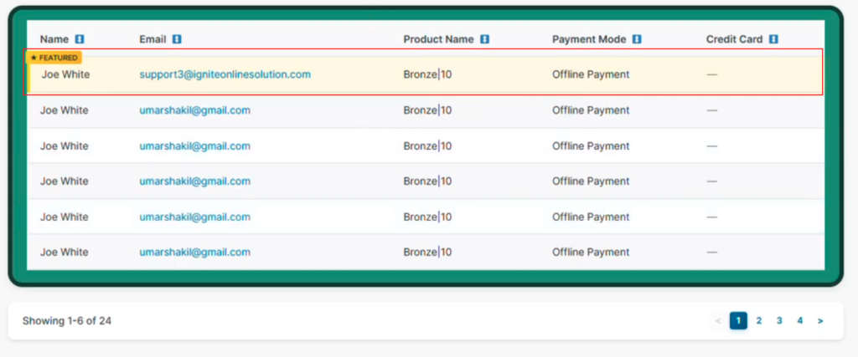This screenshot has width=858, height=357.
Task: Click the "Showing 1-6 of 24" text
Action: click(67, 321)
